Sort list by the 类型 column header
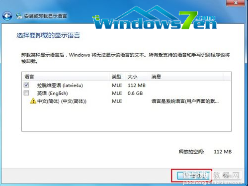The width and height of the screenshot is (248, 186). point(117,77)
